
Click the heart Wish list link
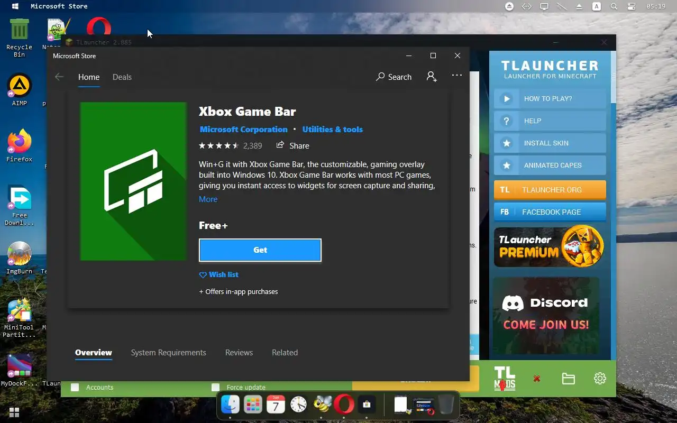tap(218, 274)
